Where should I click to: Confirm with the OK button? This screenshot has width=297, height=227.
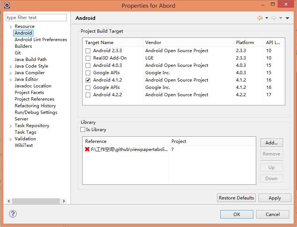coord(237,214)
